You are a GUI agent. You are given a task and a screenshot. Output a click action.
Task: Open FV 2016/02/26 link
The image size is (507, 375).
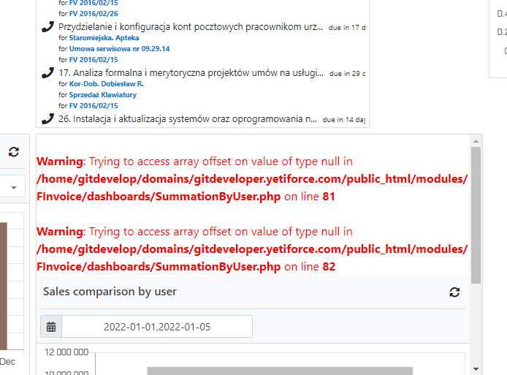[x=94, y=14]
